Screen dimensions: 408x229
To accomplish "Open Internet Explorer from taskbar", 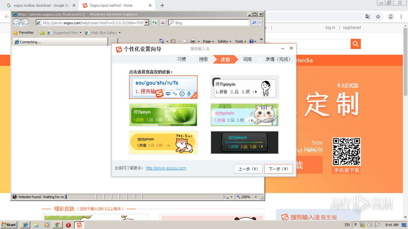I will tap(25, 225).
